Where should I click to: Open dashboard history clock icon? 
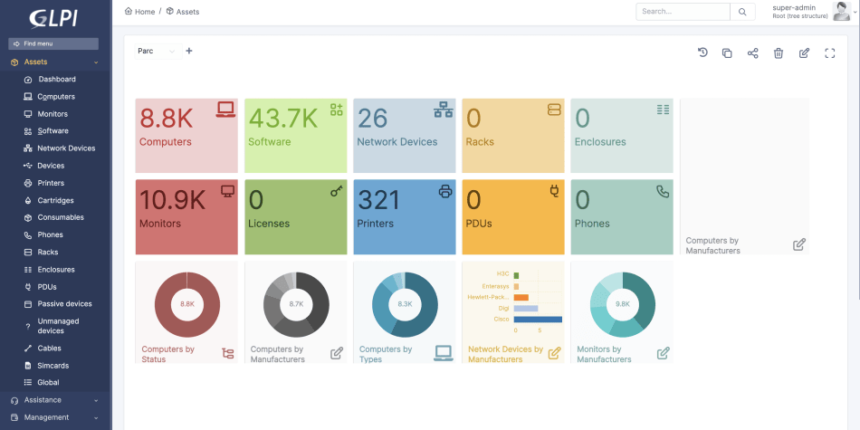pyautogui.click(x=702, y=53)
